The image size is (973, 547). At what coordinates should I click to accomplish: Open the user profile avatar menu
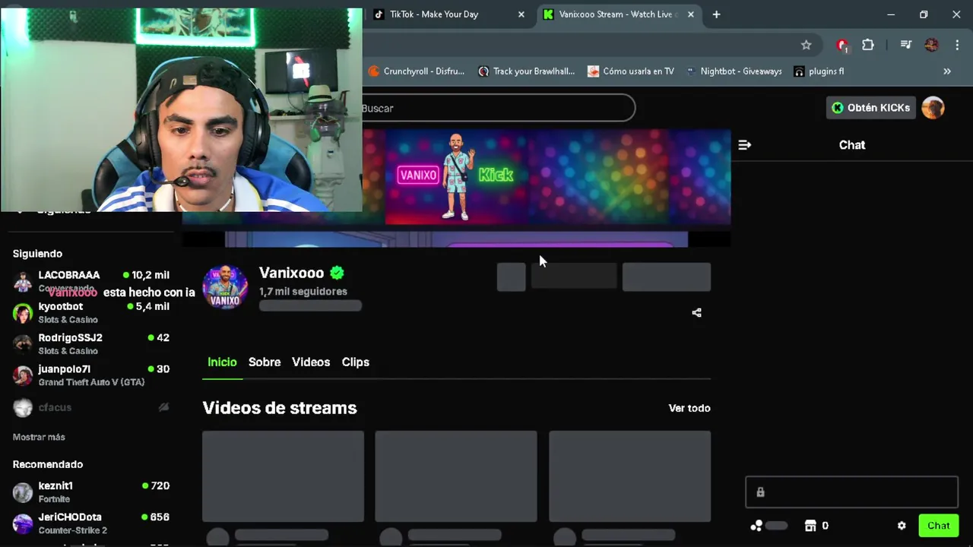(x=933, y=108)
